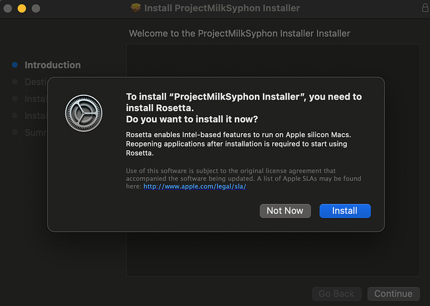Image resolution: width=430 pixels, height=306 pixels.
Task: Click the license agreement notice text
Action: click(244, 178)
